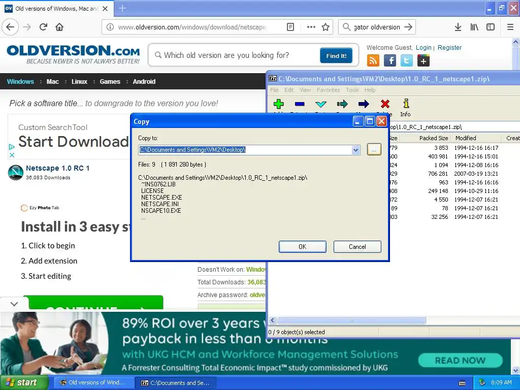Open the Firefox library icon
The width and height of the screenshot is (520, 390).
(474, 27)
